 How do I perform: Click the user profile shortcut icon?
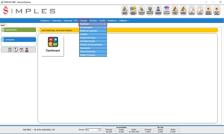(x=27, y=50)
